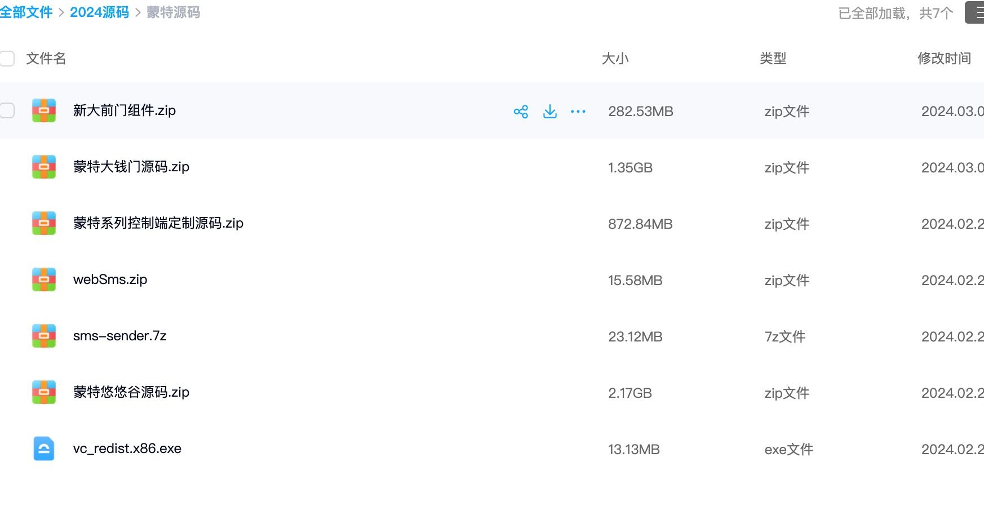Image resolution: width=984 pixels, height=515 pixels.
Task: Click archive icon of webSms.zip
Action: click(44, 279)
